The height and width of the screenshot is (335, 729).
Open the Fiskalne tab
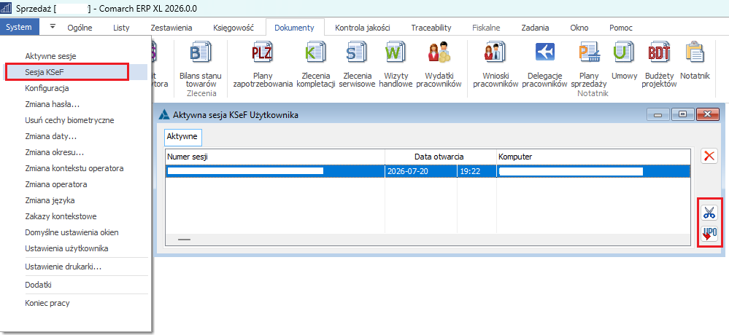[x=486, y=28]
